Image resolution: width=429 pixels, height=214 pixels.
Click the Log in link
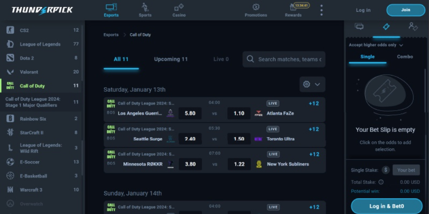(x=363, y=10)
